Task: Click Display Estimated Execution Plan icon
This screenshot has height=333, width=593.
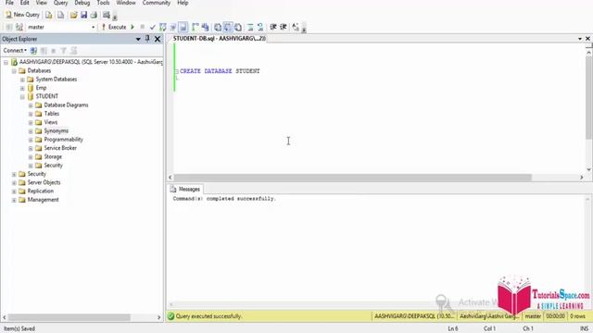Action: 163,27
